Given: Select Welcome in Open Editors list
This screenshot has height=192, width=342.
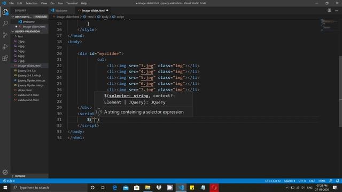Looking at the screenshot, I should click(x=29, y=22).
